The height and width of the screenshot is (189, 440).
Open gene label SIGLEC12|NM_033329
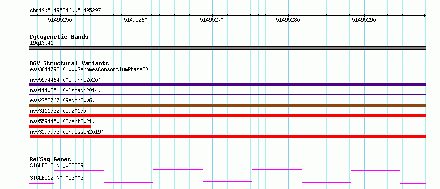pos(56,165)
